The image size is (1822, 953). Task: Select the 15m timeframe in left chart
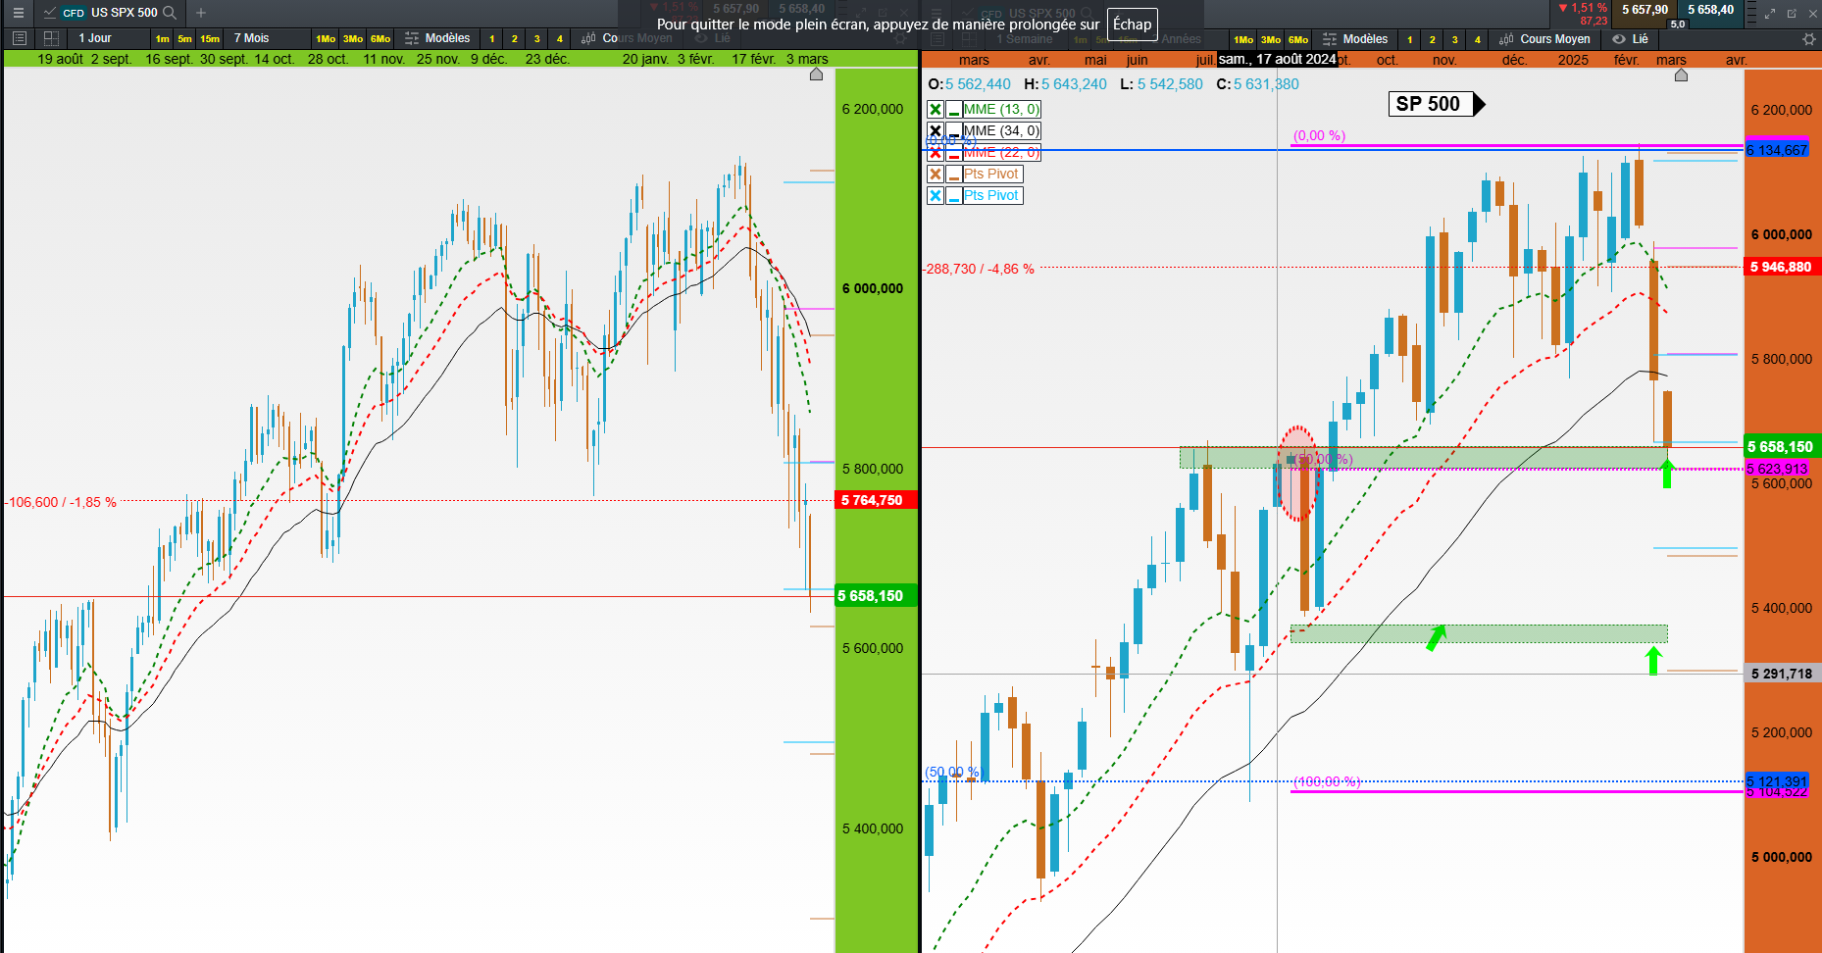pyautogui.click(x=210, y=39)
